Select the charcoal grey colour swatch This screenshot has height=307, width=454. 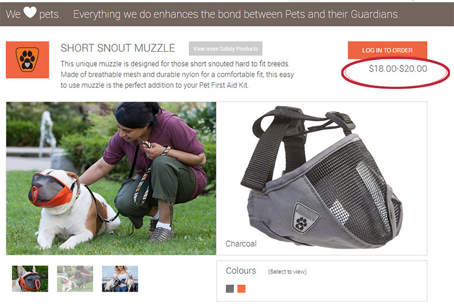[230, 289]
